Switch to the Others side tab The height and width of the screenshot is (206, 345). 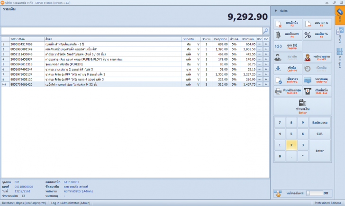point(340,36)
